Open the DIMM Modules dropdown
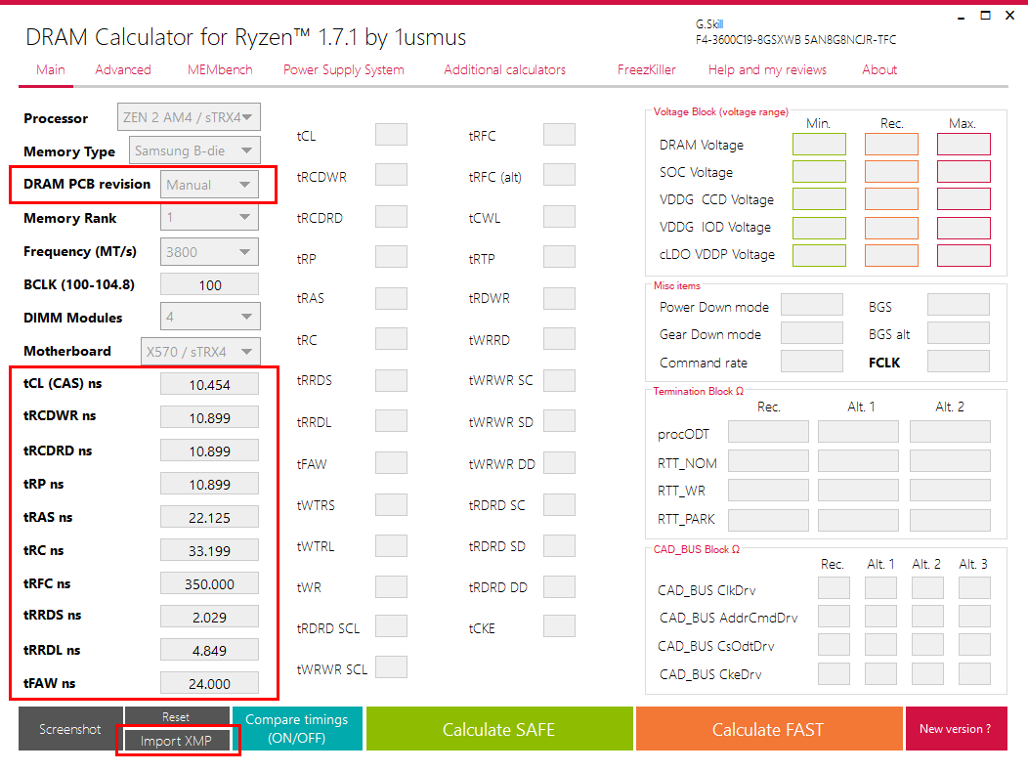The height and width of the screenshot is (772, 1028). click(209, 316)
